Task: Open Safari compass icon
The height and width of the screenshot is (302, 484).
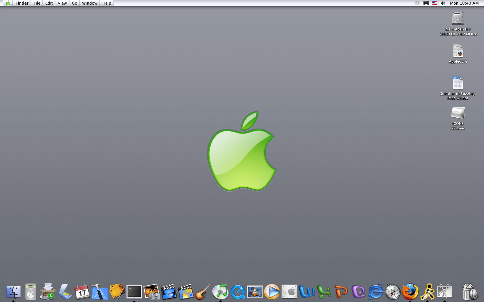Action: [393, 292]
